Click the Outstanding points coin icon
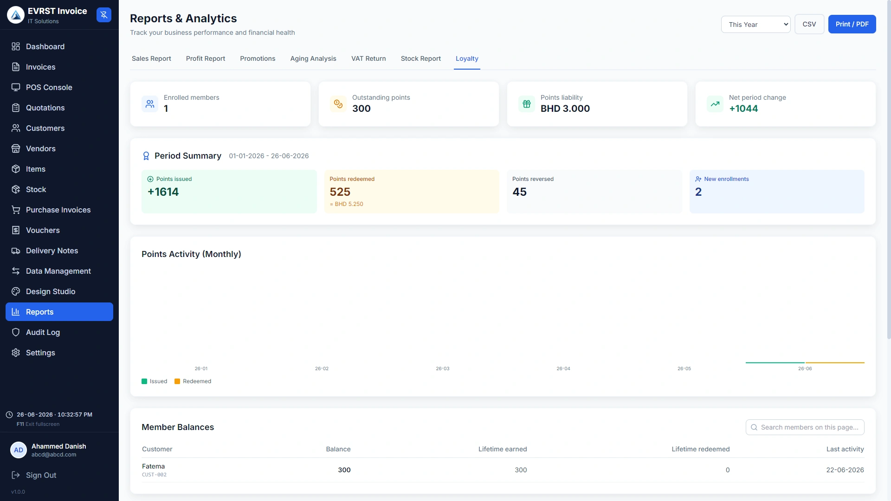Image resolution: width=891 pixels, height=501 pixels. click(338, 104)
